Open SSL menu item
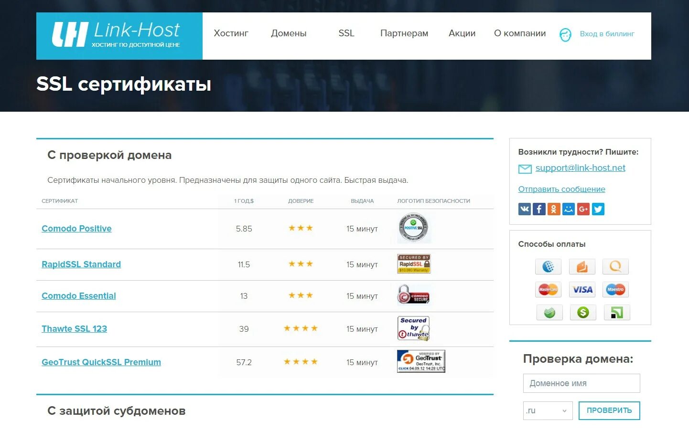 click(346, 33)
